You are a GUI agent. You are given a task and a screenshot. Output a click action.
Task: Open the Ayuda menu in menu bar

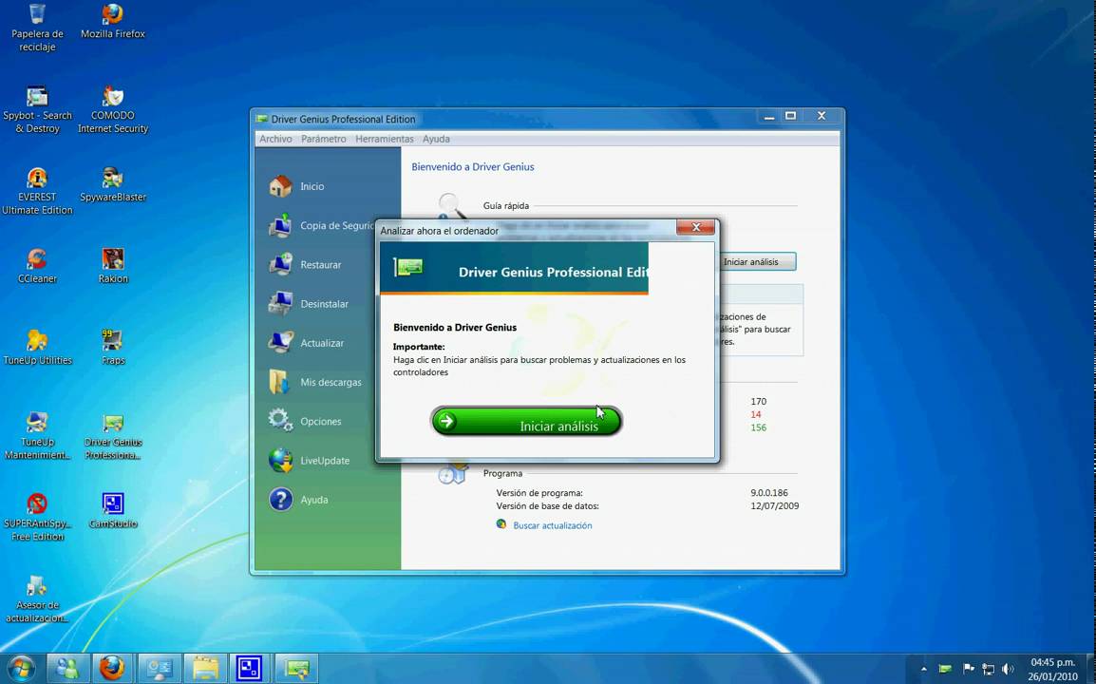[436, 140]
